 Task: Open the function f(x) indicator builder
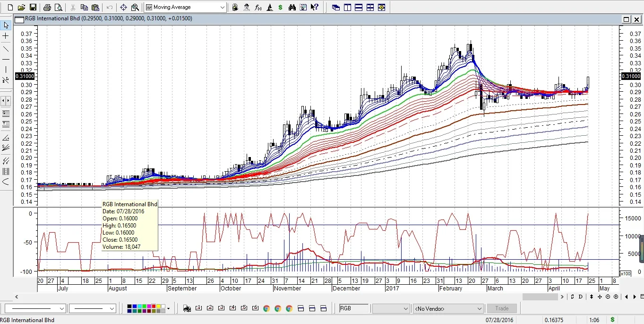(x=258, y=8)
